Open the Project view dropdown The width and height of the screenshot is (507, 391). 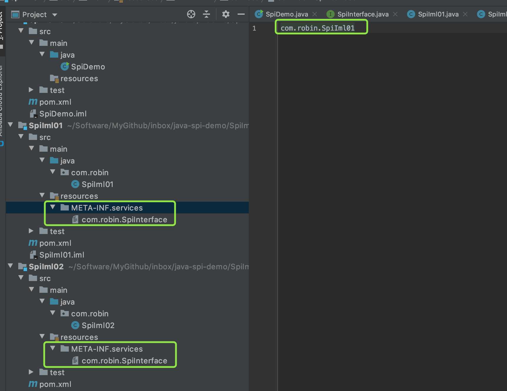click(x=54, y=15)
